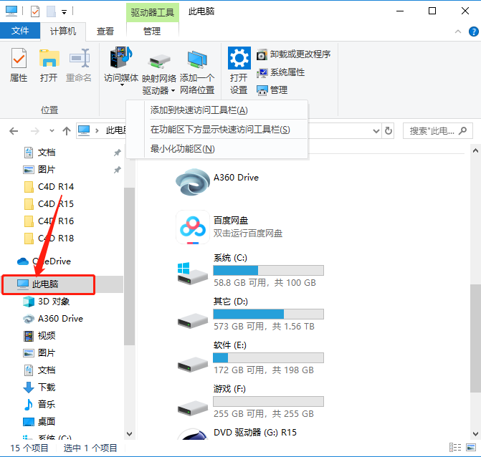Open Customize Quick Access Toolbar dropdown
The image size is (481, 457).
click(x=64, y=12)
